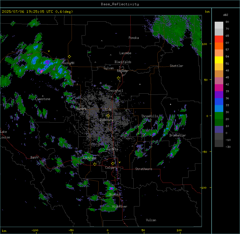Click the yellow V marker north of RockyMH storm
The image size is (240, 234).
(49, 51)
